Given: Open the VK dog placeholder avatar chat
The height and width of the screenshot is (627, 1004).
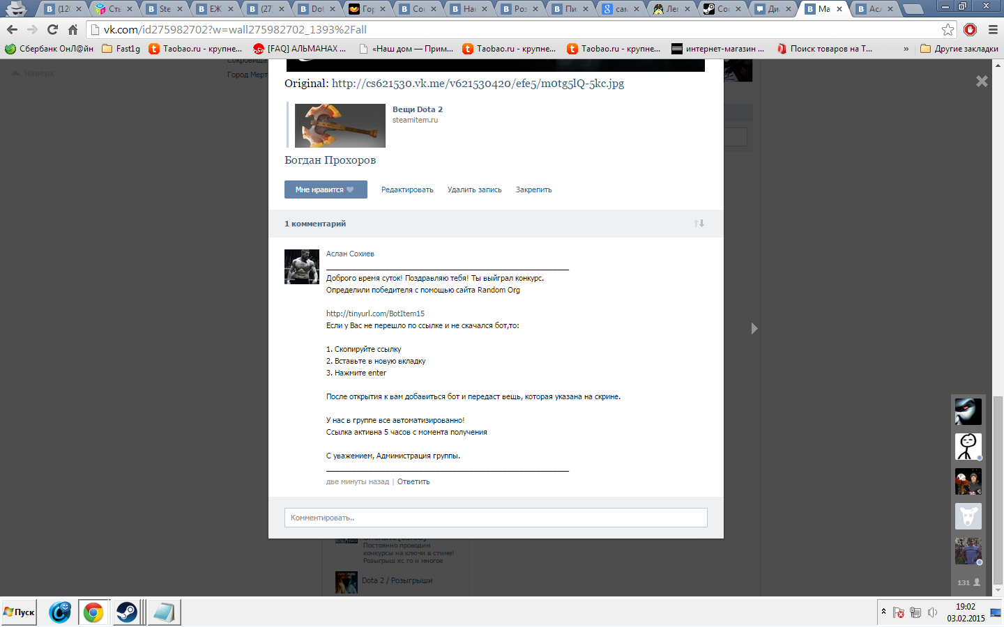Looking at the screenshot, I should [968, 516].
